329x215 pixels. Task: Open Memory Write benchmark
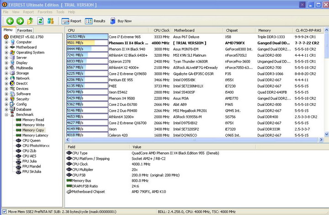coord(33,125)
